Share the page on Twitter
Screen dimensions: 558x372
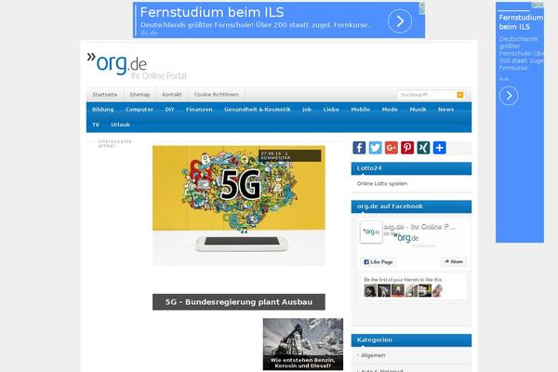(375, 148)
